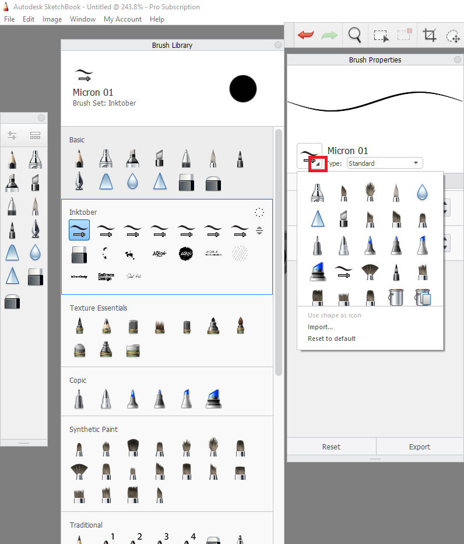Pick the first brush in Texture Essentials
This screenshot has width=464, height=544.
(x=79, y=326)
